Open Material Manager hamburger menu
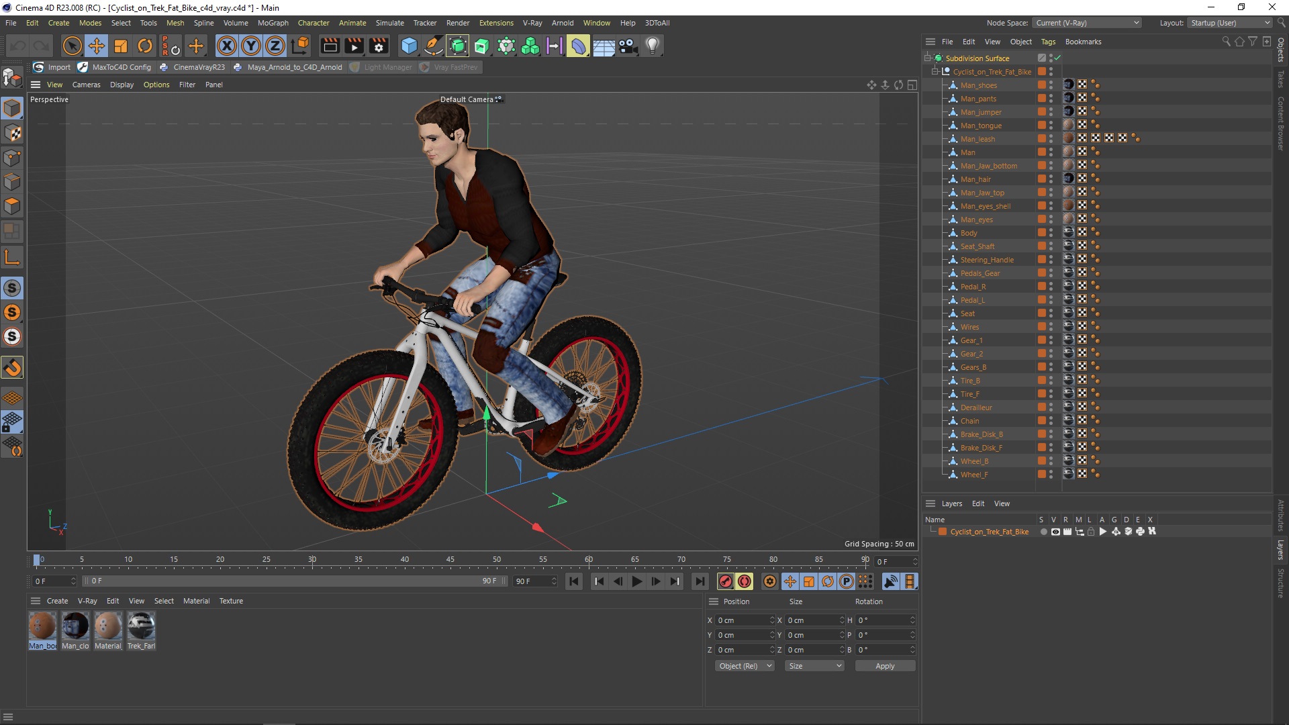The height and width of the screenshot is (725, 1289). click(x=36, y=601)
